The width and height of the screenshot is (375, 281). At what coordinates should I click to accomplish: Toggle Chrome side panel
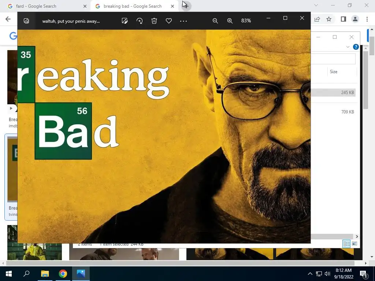(x=343, y=19)
